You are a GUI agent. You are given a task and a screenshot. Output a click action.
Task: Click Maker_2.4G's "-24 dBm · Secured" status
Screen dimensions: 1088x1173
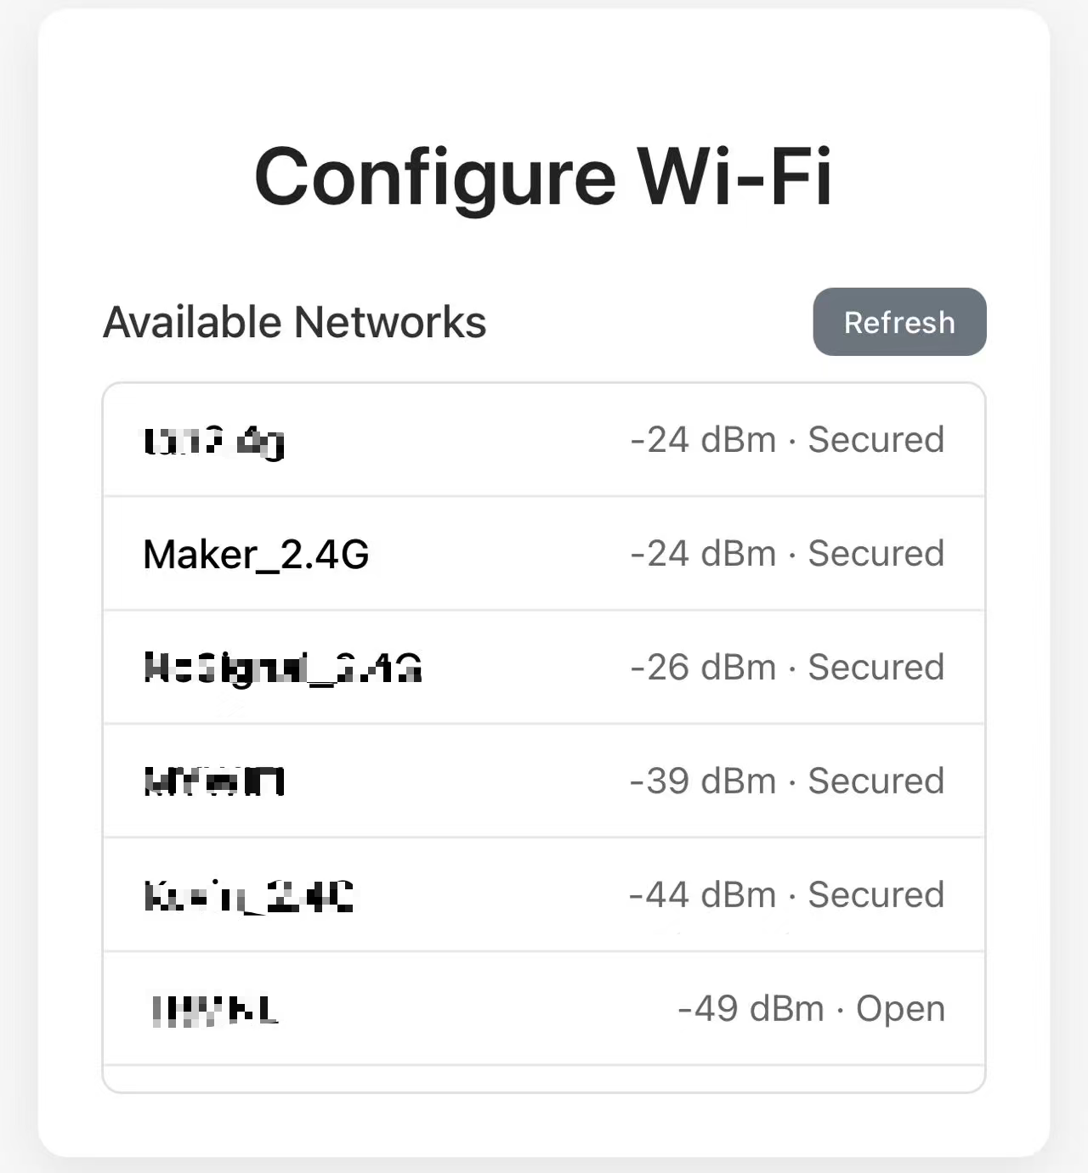coord(787,554)
